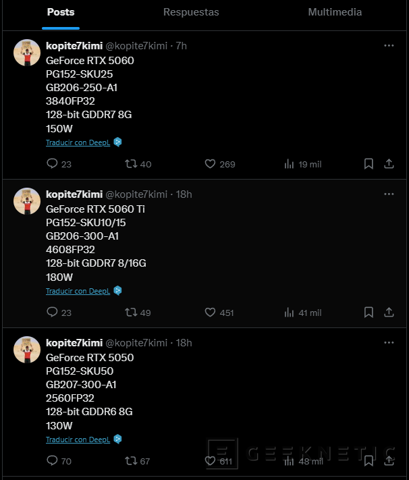Switch to the Respuestas tab
The width and height of the screenshot is (409, 480).
coord(191,12)
